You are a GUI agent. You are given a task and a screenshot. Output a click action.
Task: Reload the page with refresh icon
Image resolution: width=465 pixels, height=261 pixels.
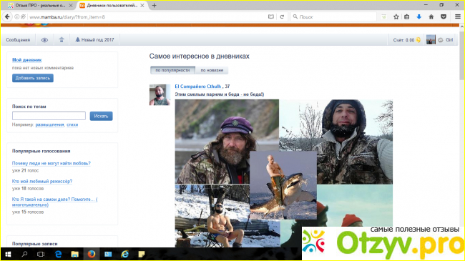[x=282, y=17]
